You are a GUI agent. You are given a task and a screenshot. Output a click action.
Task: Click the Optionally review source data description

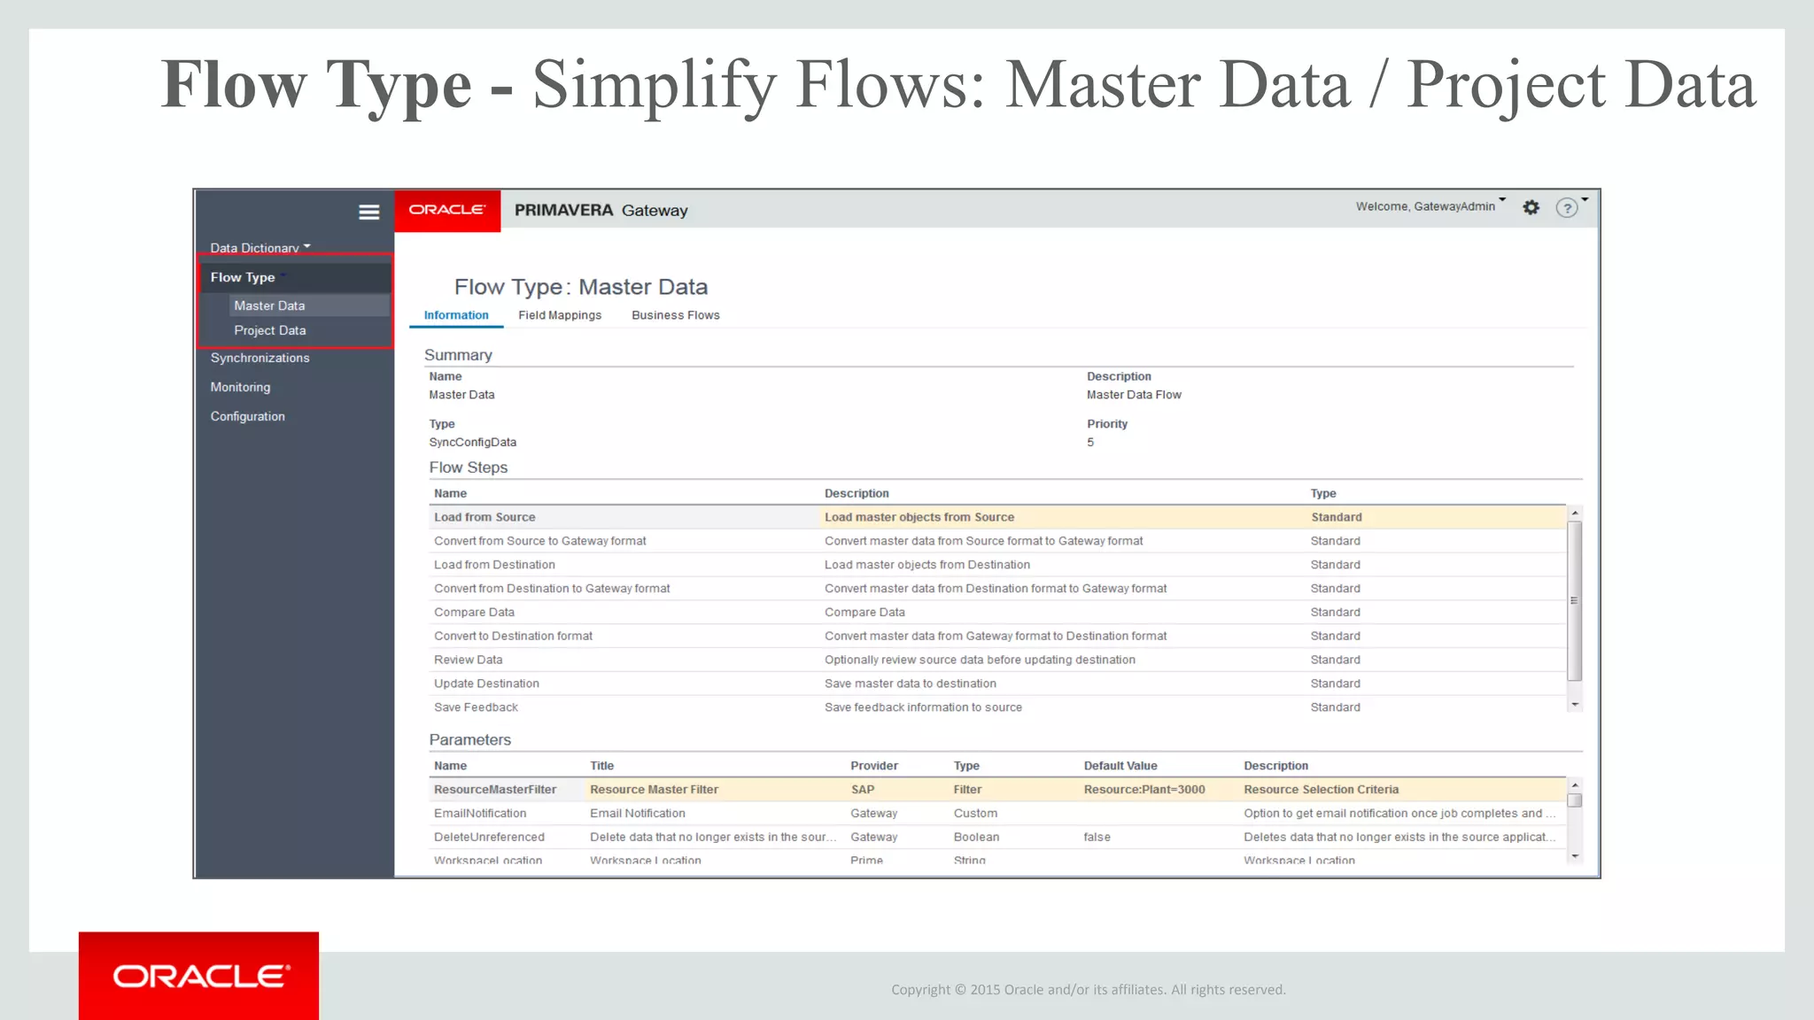(980, 660)
